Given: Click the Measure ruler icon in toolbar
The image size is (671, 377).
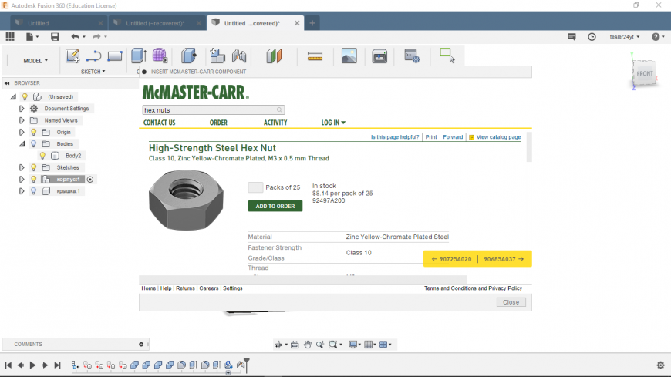Looking at the screenshot, I should pos(314,56).
